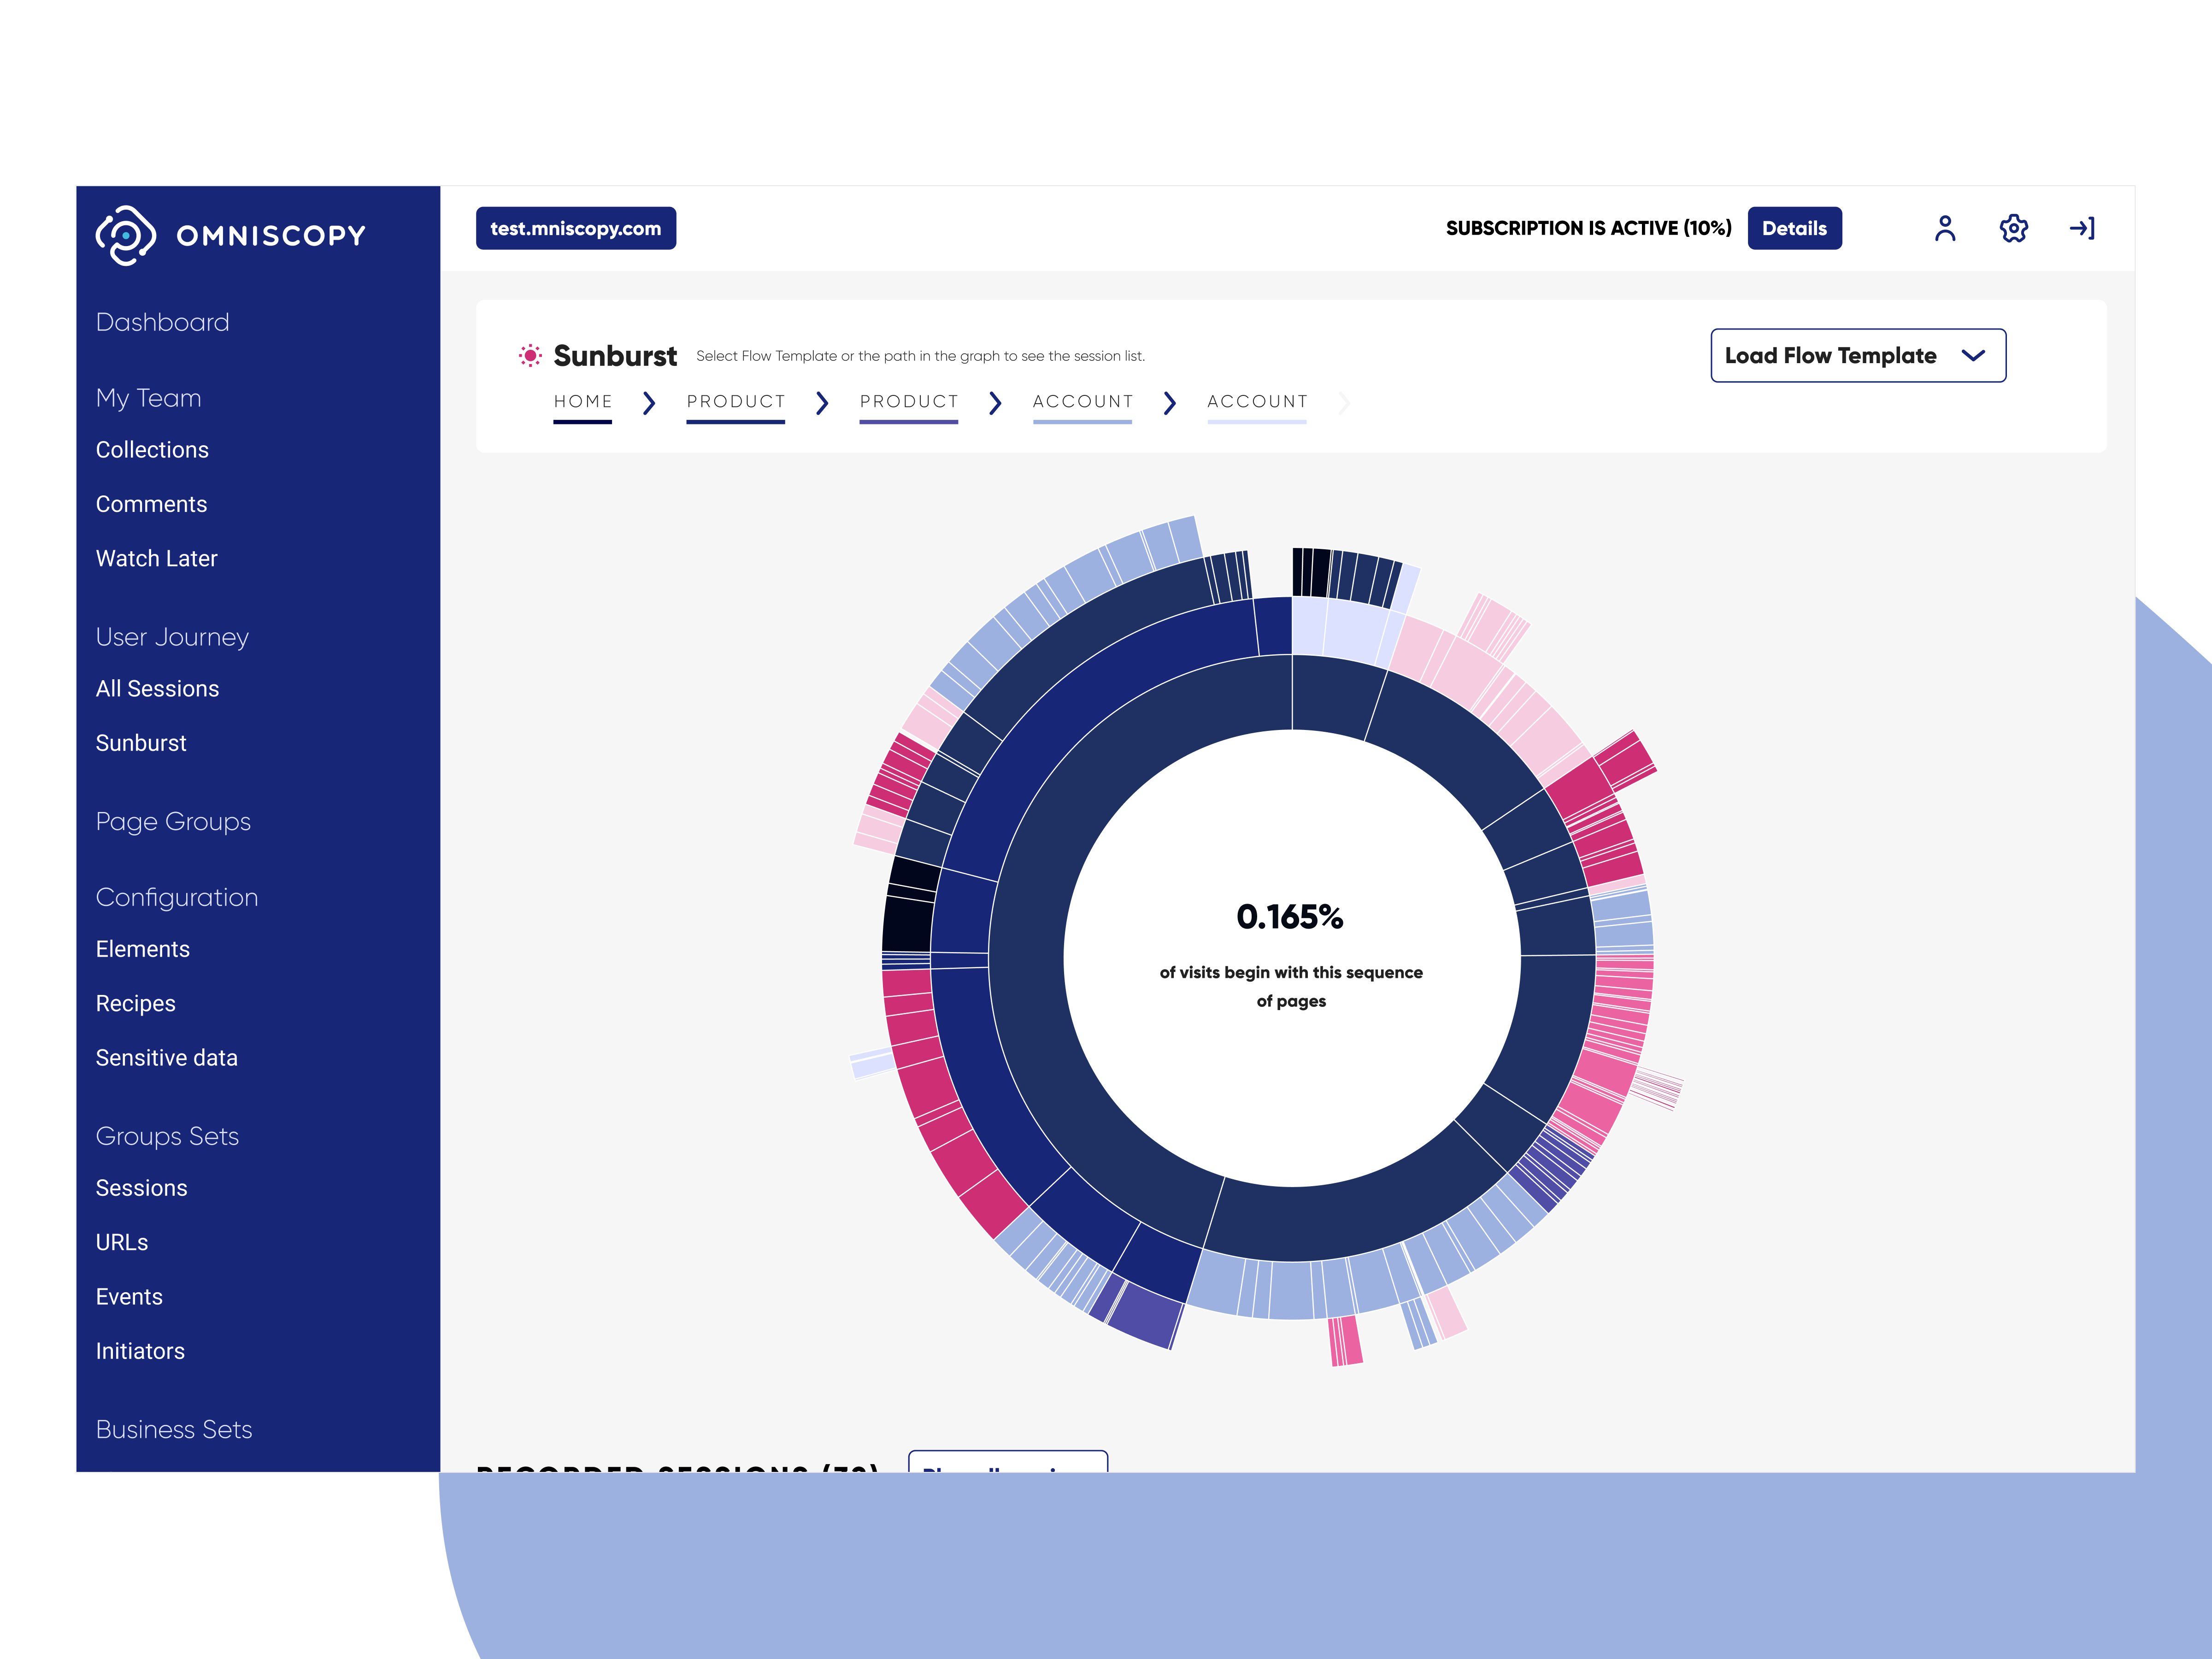
Task: Open URLs in the sidebar
Action: 121,1242
